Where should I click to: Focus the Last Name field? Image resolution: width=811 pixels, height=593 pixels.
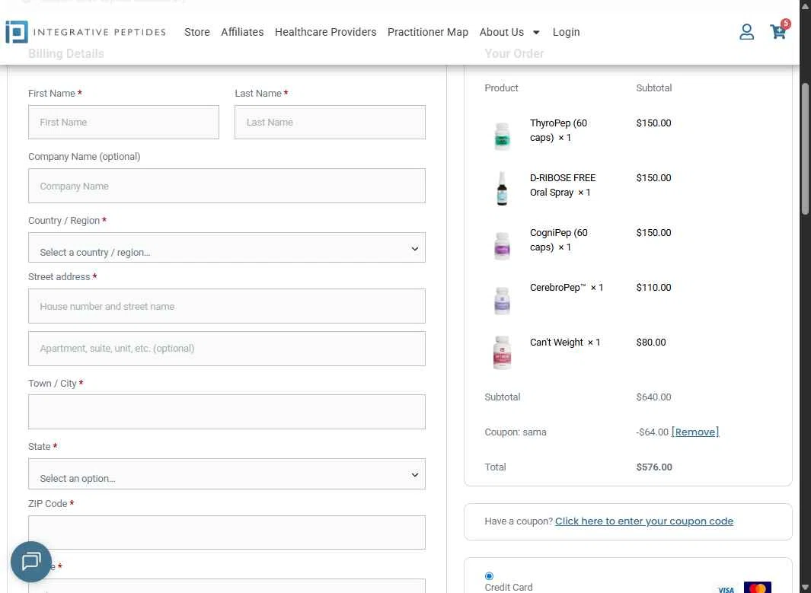coord(330,122)
